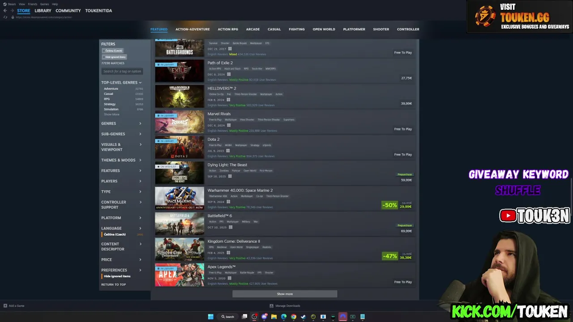Filter by the Strategy genre
This screenshot has height=322, width=573.
point(110,104)
